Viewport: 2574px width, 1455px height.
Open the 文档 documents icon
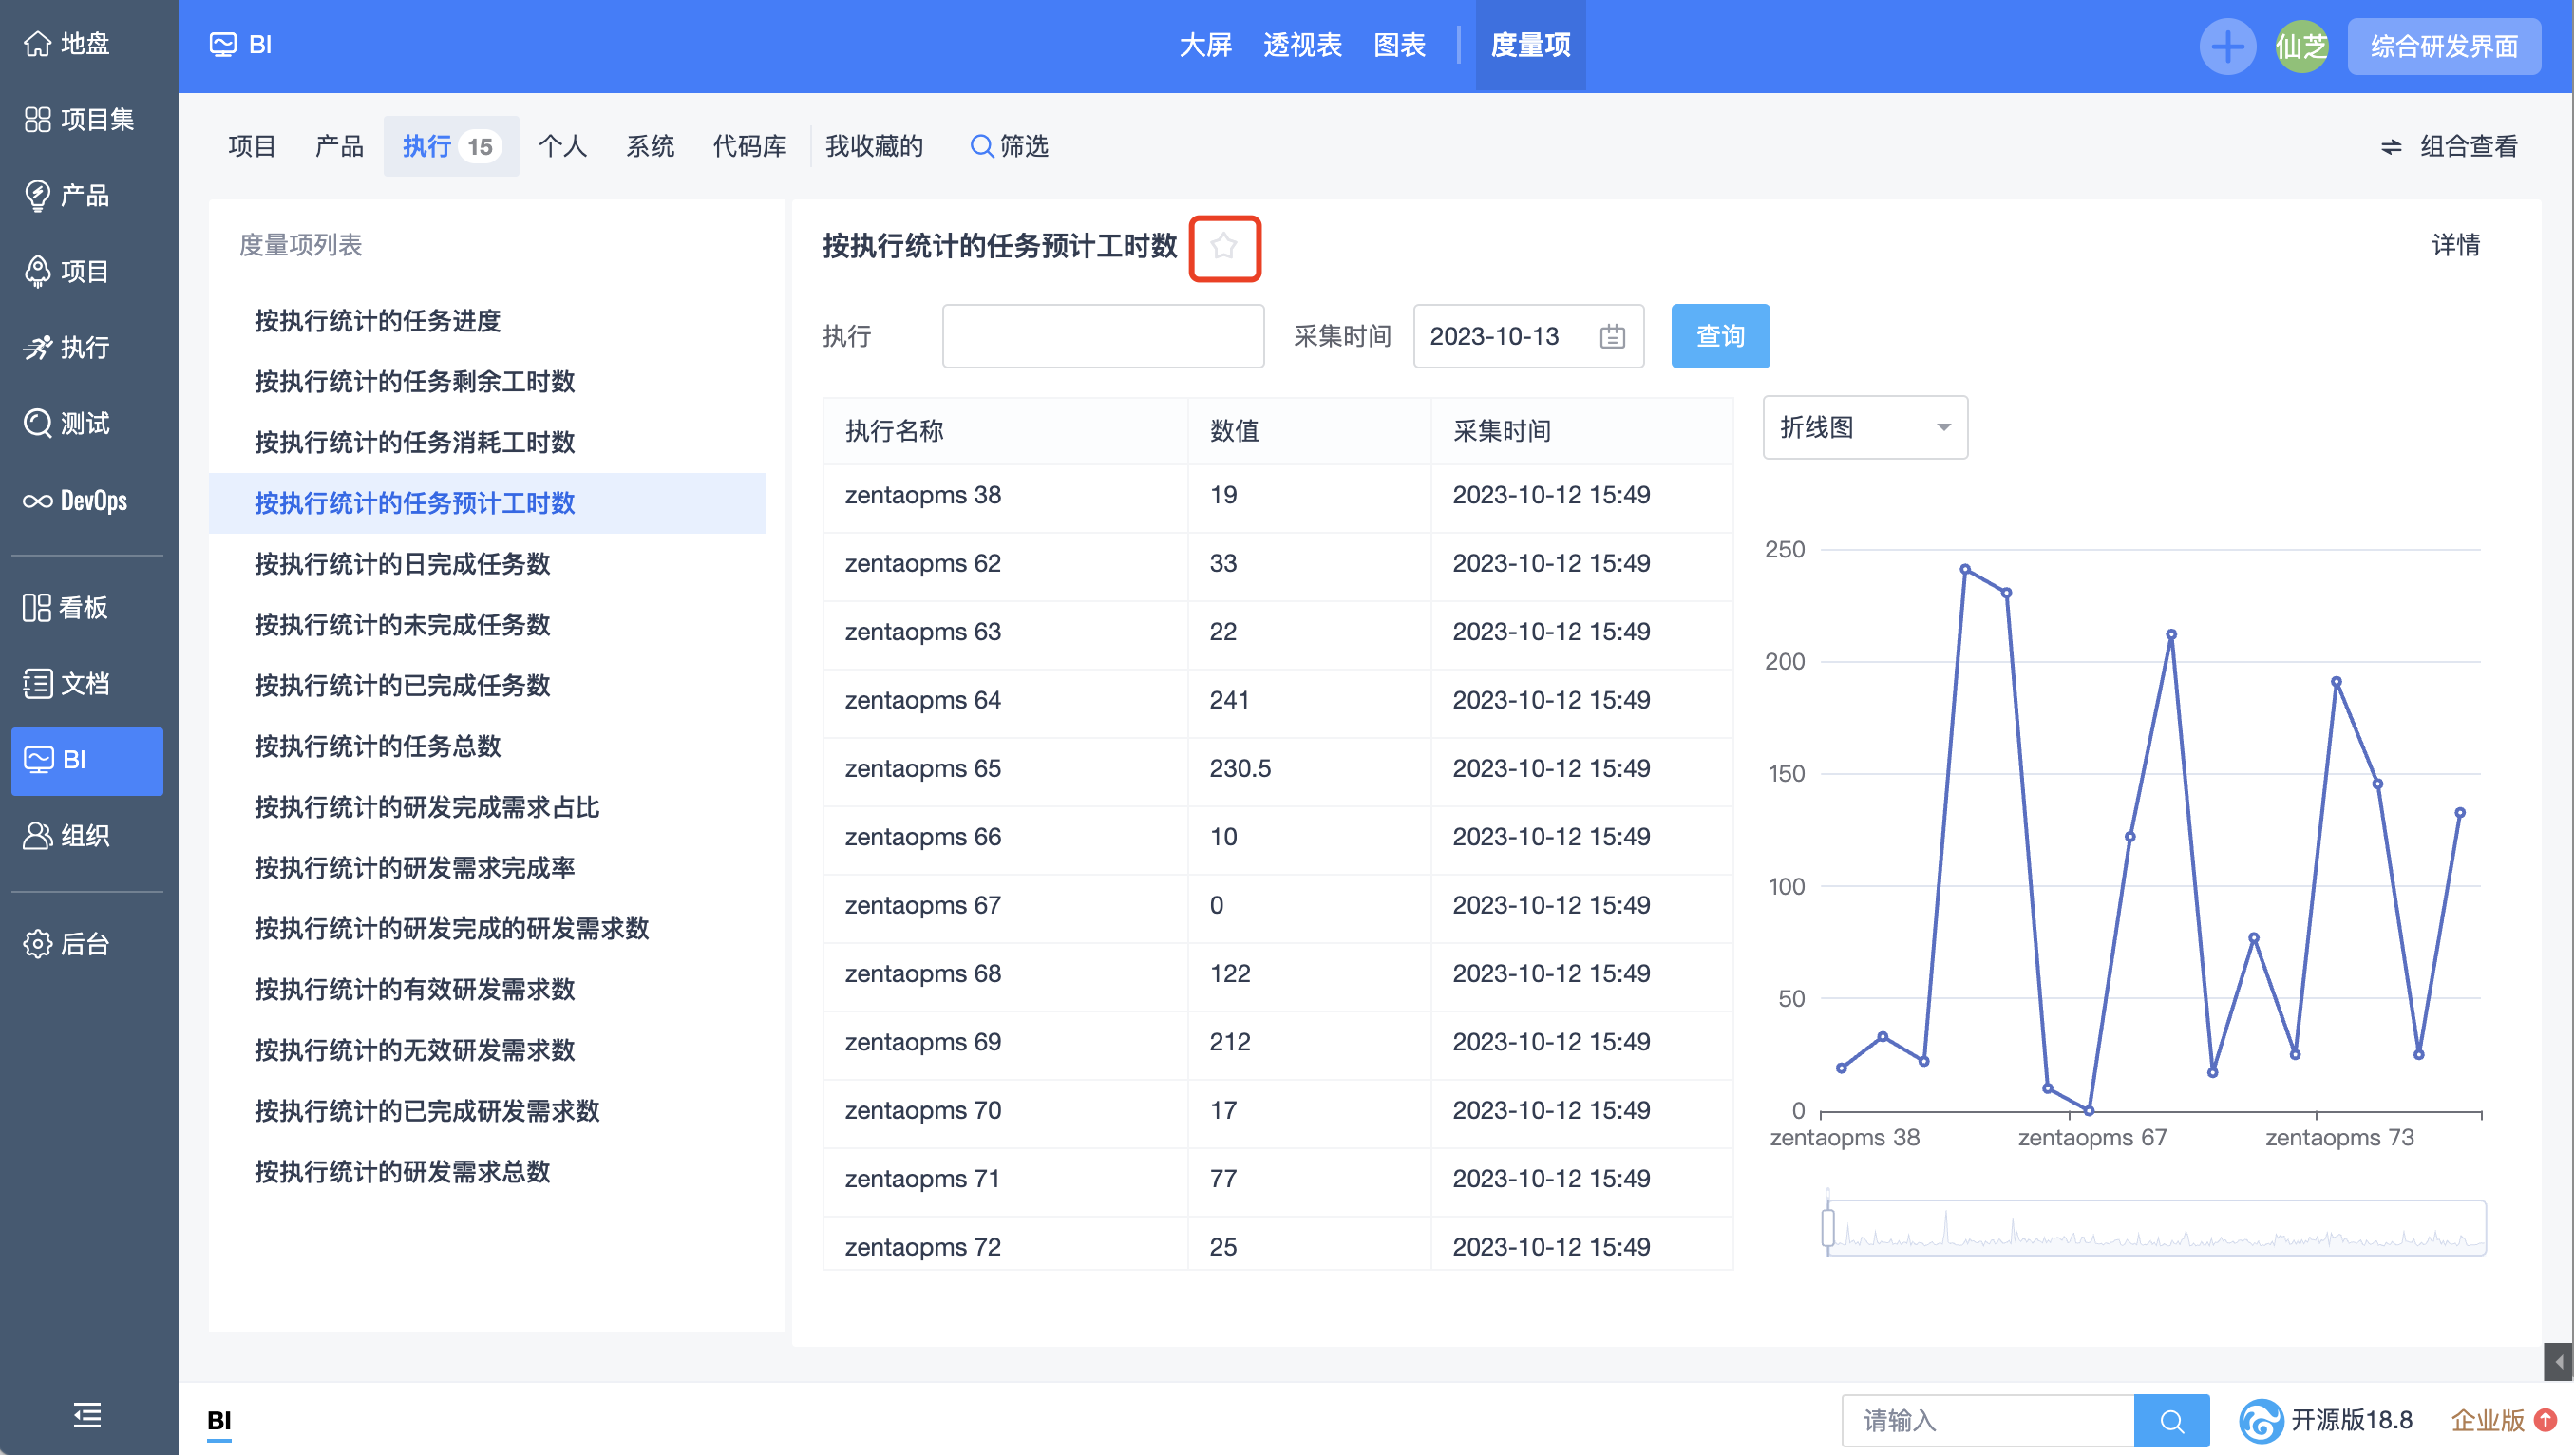point(38,683)
